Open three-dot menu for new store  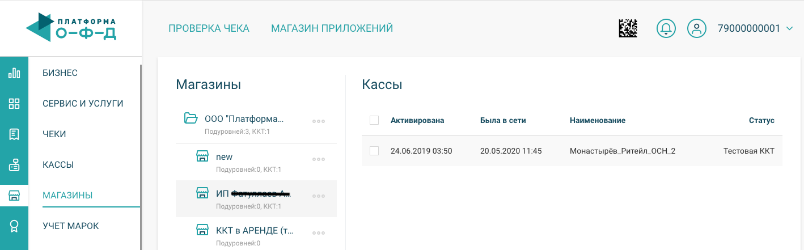click(319, 159)
